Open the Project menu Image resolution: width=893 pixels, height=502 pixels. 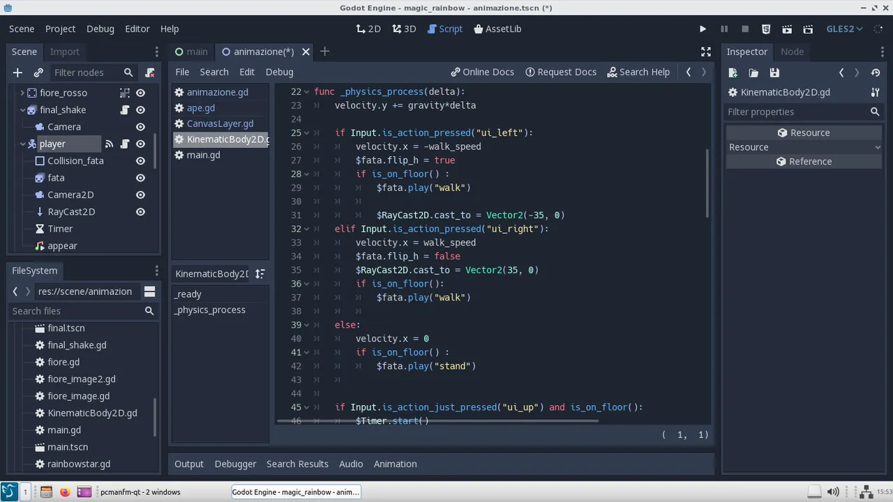[60, 29]
